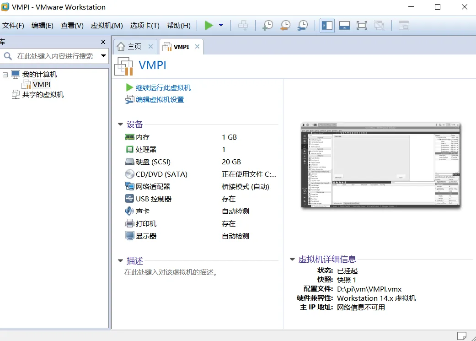Toggle the thumbnail bar view icon
This screenshot has width=476, height=341.
[x=344, y=26]
